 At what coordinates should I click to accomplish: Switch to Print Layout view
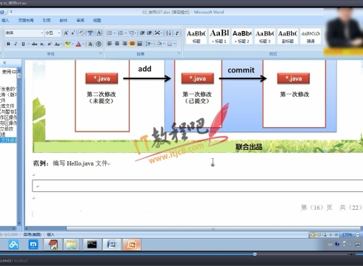click(x=313, y=235)
